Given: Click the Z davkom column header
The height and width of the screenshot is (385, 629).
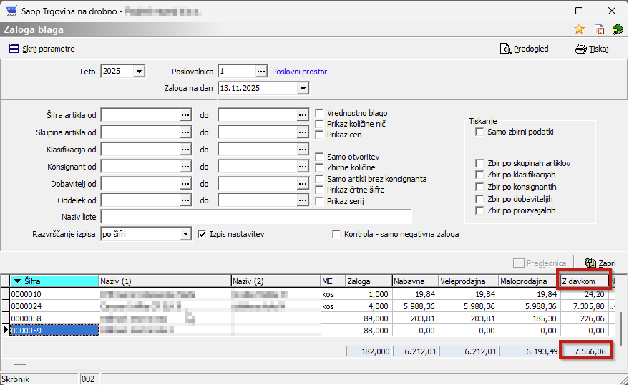Looking at the screenshot, I should 585,281.
